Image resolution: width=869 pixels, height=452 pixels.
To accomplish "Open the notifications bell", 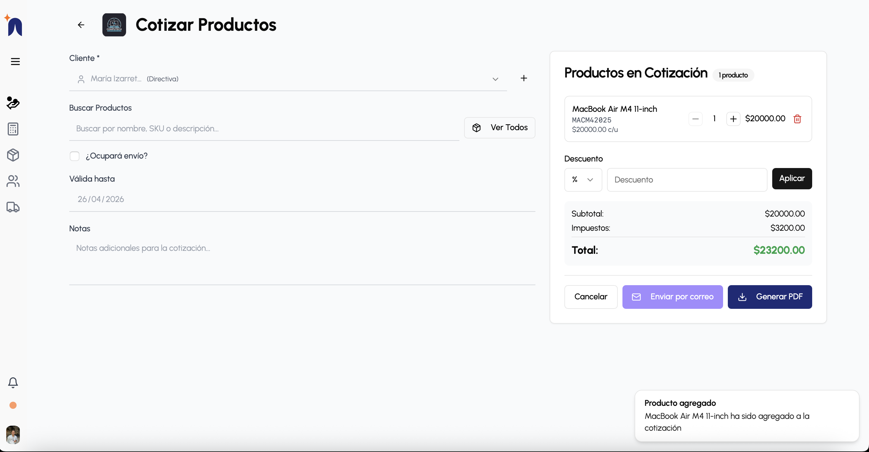I will click(x=13, y=382).
